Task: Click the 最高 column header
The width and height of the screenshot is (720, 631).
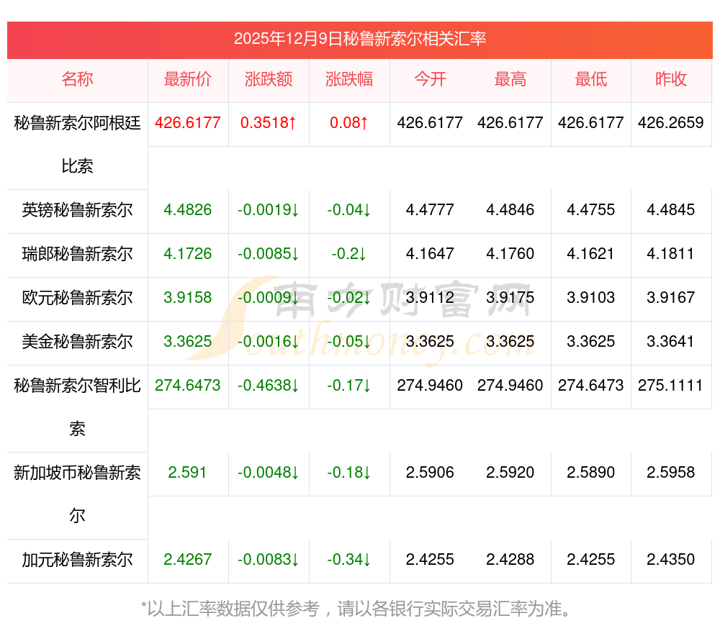Action: (510, 79)
